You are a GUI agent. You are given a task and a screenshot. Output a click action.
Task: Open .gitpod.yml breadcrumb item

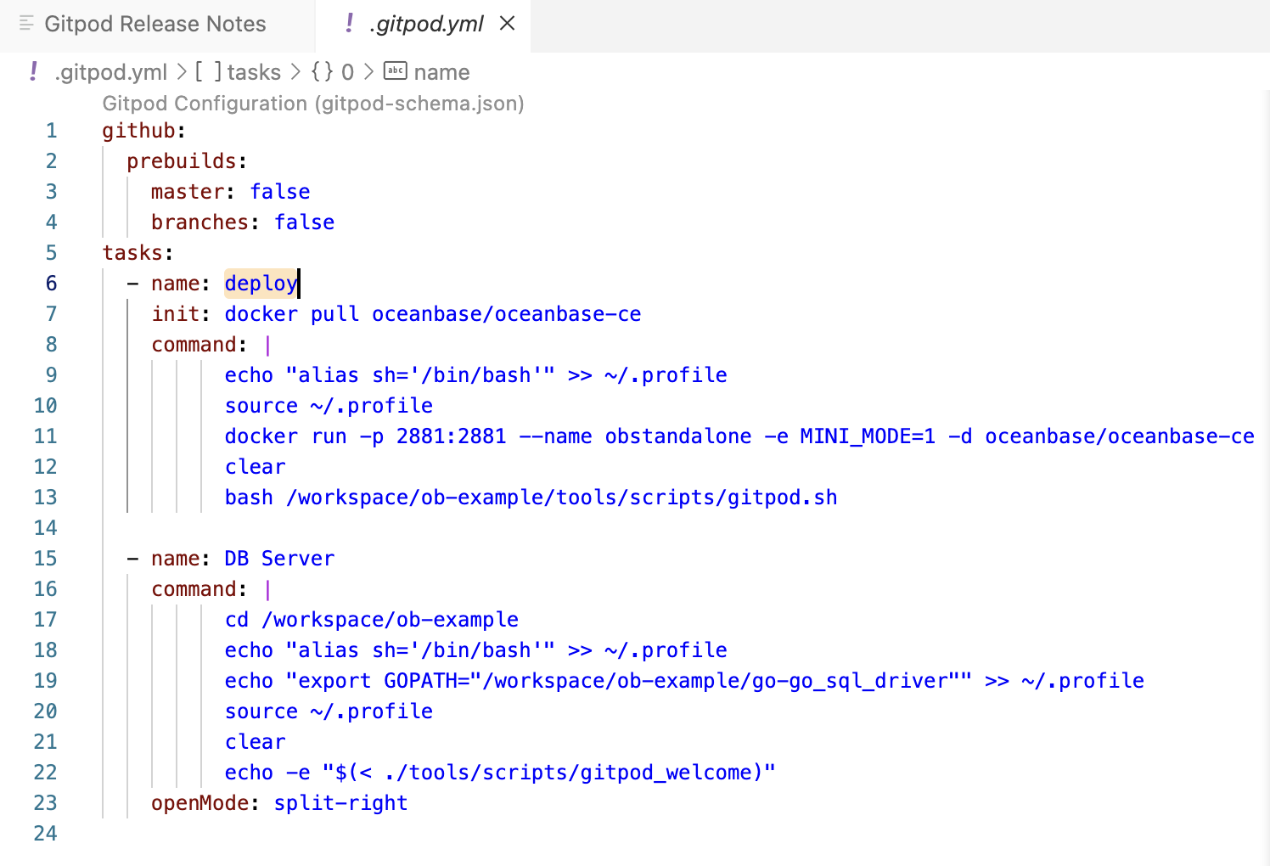pyautogui.click(x=110, y=72)
